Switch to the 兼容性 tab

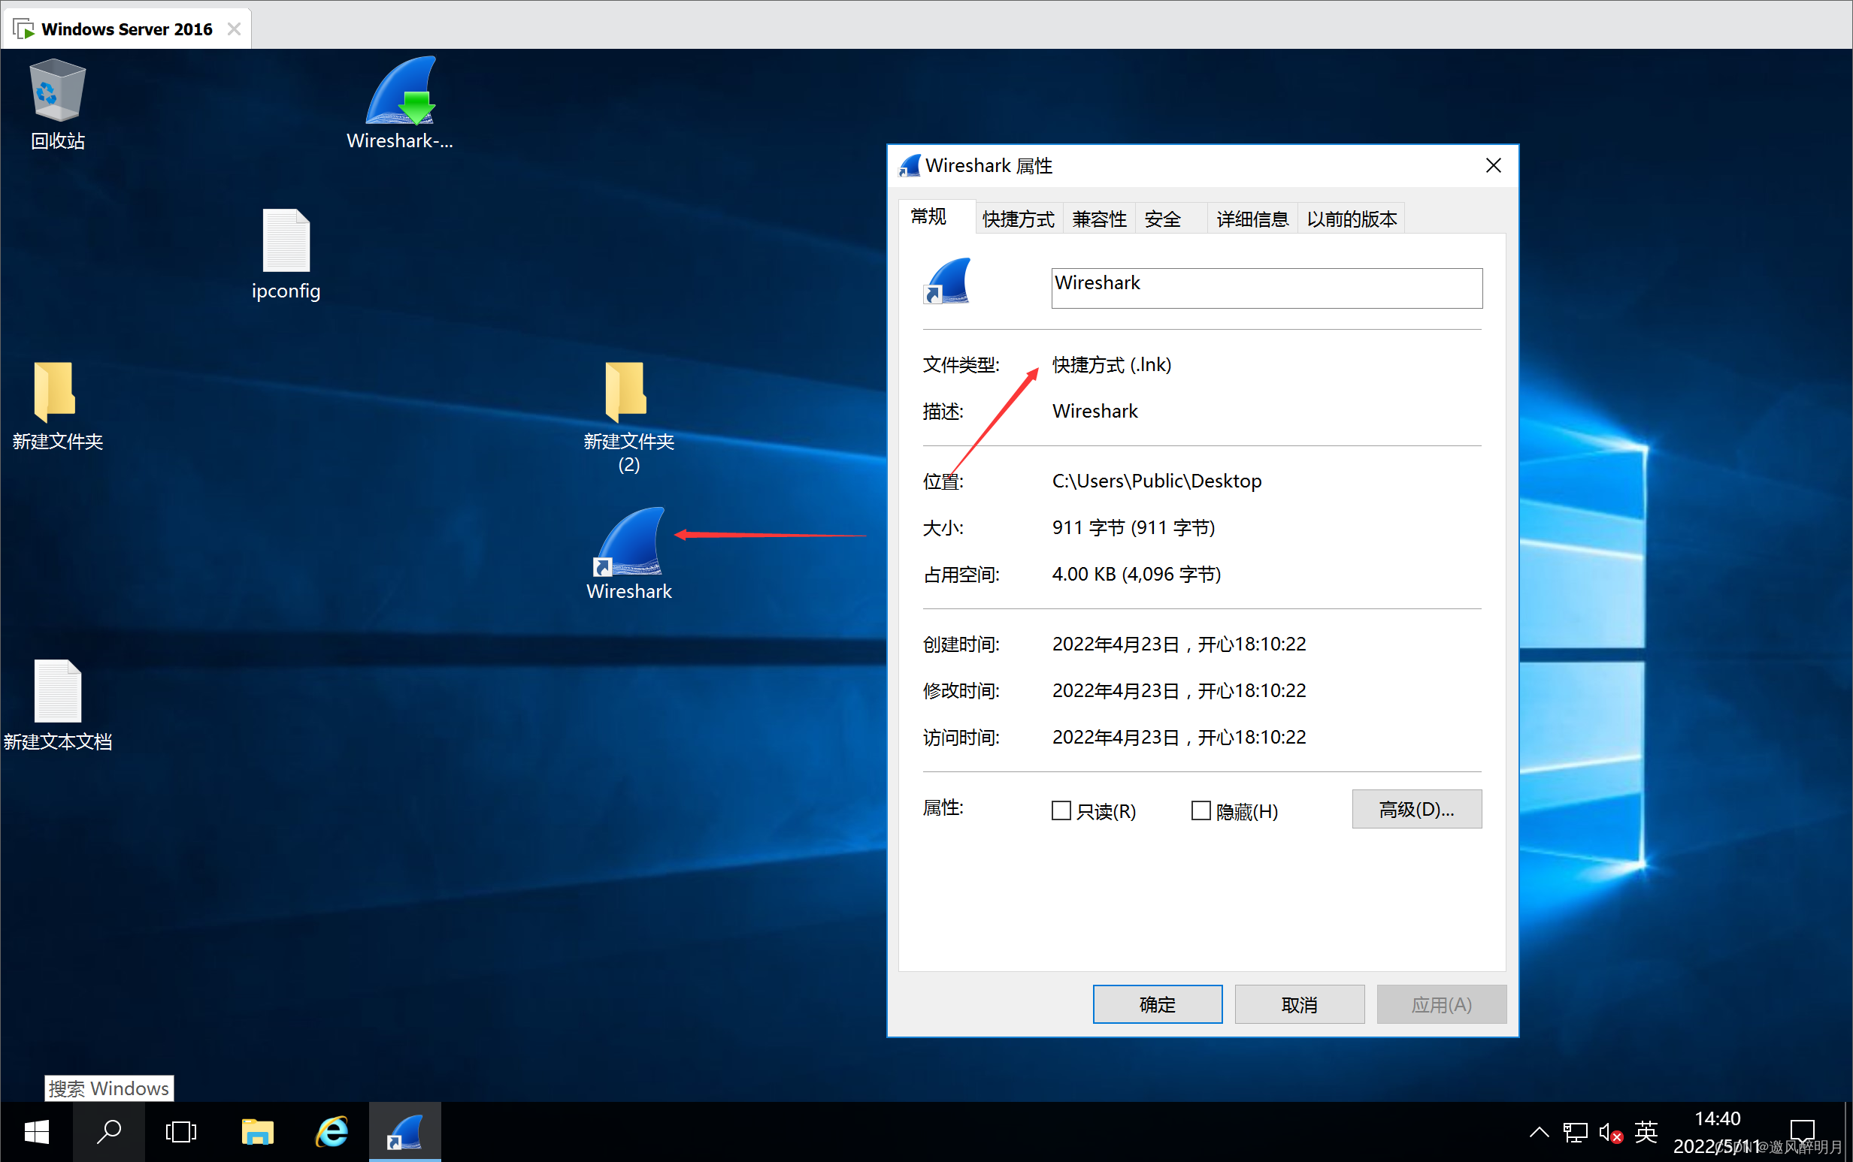(1099, 219)
